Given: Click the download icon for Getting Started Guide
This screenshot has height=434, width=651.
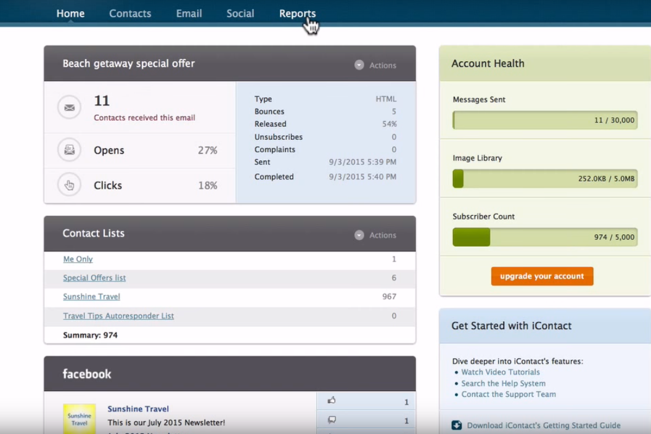Looking at the screenshot, I should point(456,425).
